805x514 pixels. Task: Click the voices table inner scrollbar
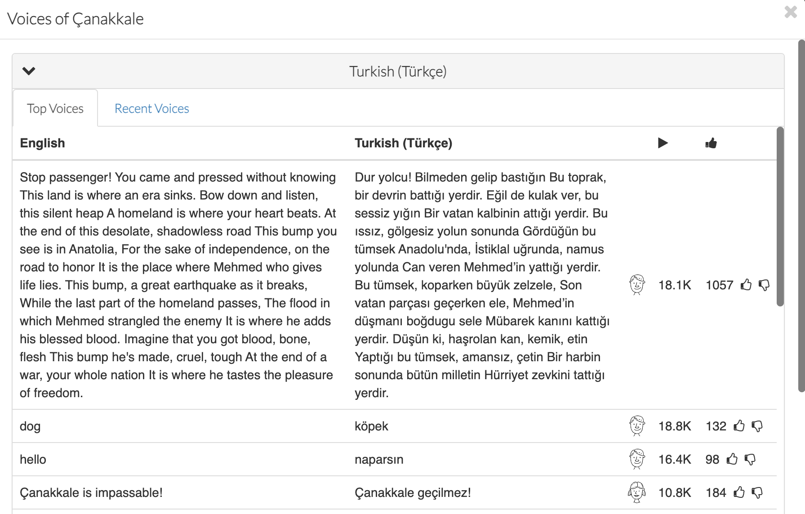point(780,217)
